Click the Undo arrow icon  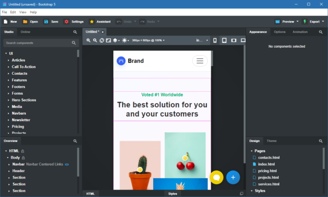(119, 22)
